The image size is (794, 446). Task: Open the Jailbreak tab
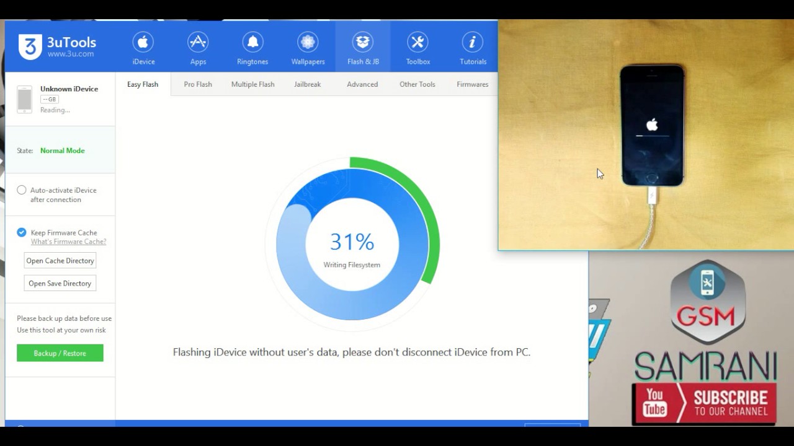(x=308, y=84)
